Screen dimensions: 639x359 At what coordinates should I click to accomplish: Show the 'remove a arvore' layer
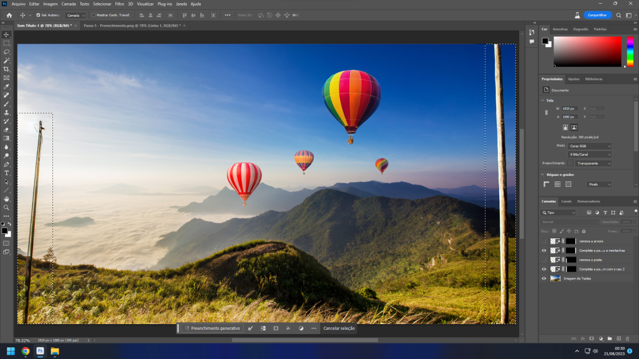point(544,241)
